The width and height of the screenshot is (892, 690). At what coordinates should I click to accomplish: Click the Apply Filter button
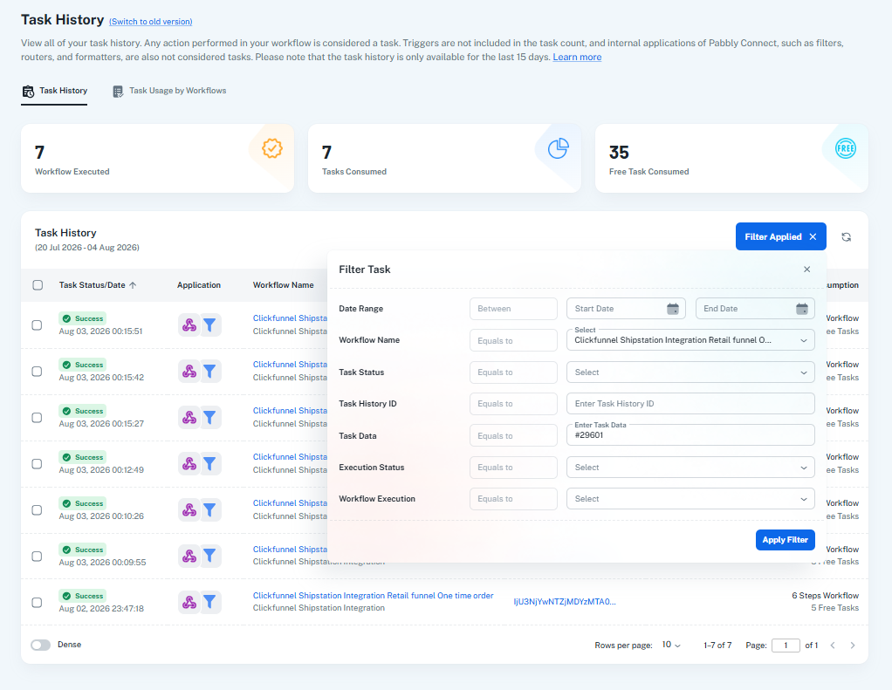(785, 540)
